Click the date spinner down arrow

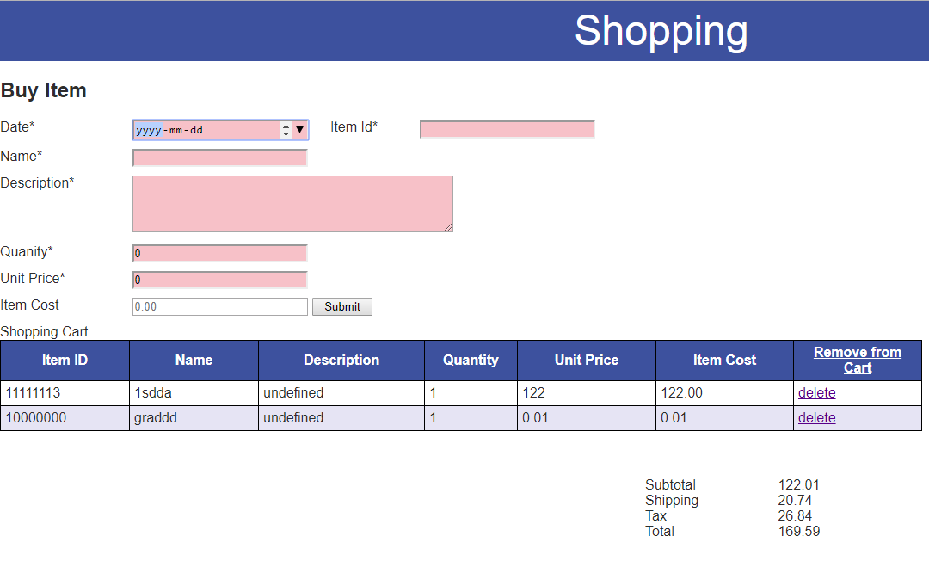286,134
